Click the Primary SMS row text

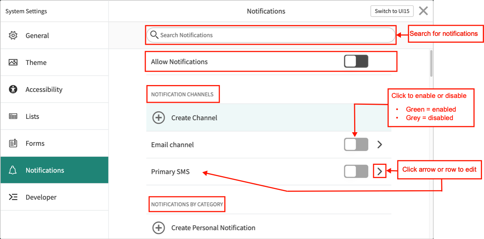pyautogui.click(x=170, y=172)
